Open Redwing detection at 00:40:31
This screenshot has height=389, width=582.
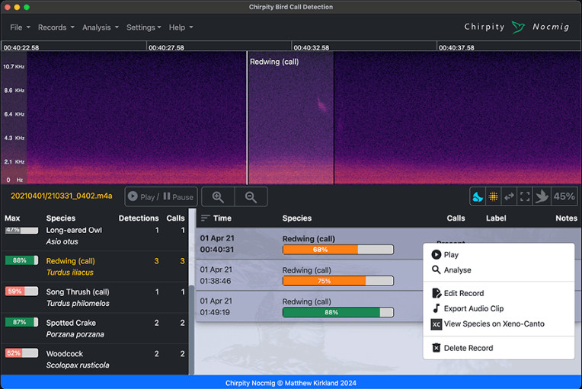click(x=309, y=244)
